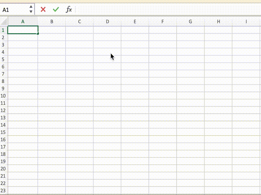Image resolution: width=261 pixels, height=195 pixels.
Task: Select row 7 header
Action: pos(3,74)
